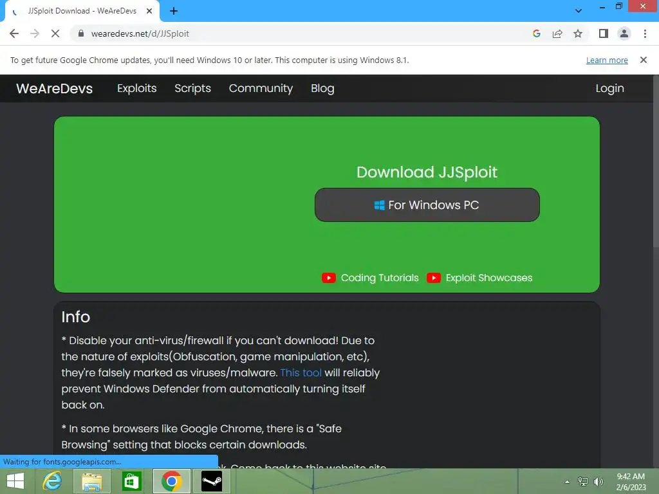This screenshot has width=659, height=494.
Task: Show hidden tray icons arrow
Action: click(x=567, y=482)
